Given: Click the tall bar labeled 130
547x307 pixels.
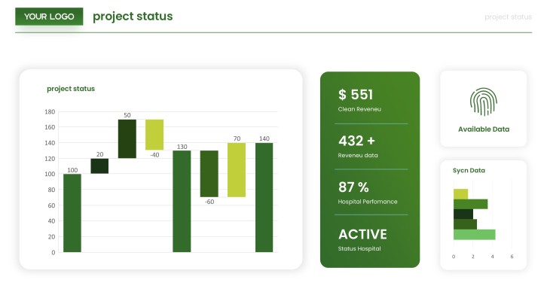Looking at the screenshot, I should click(x=182, y=201).
